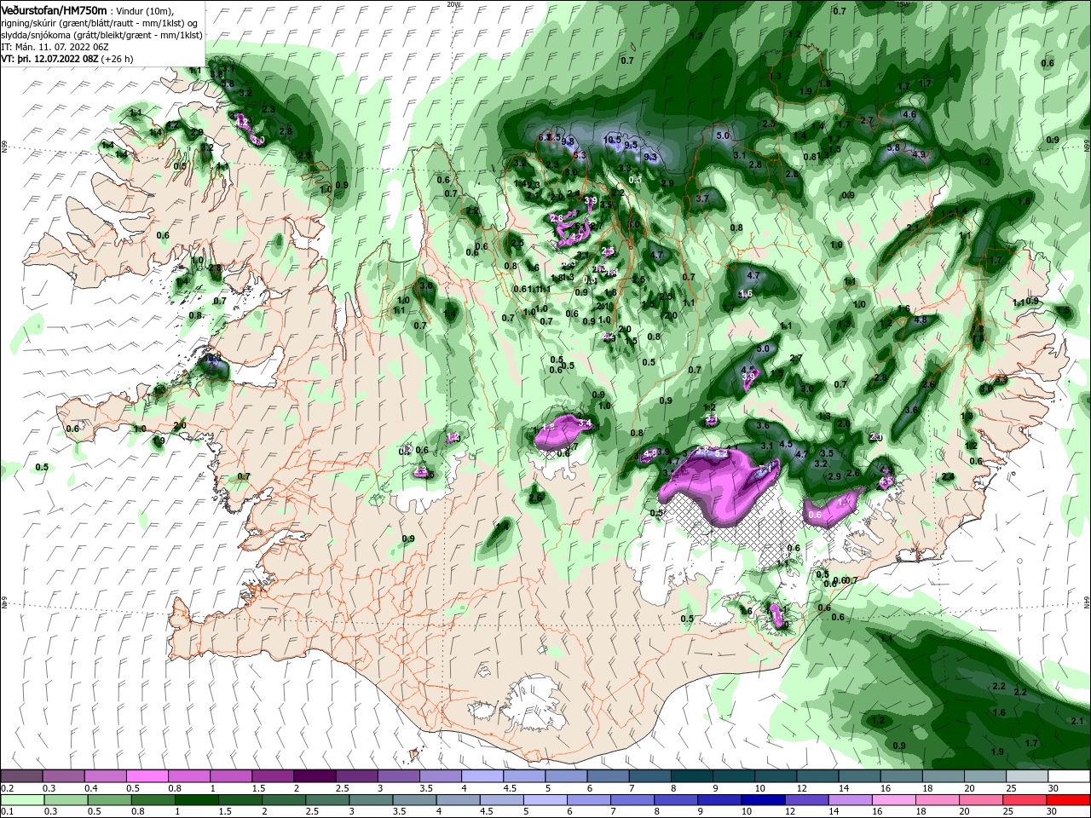Screen dimensions: 1091x818
Task: Click the 5.8 precipitation value in the northeast
Action: click(893, 147)
